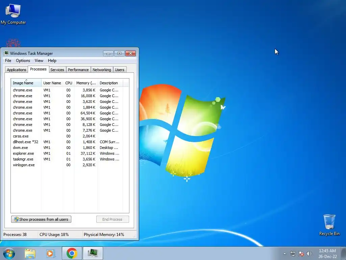Click the Show desktop strip
Screen dimensions: 346x260
tap(344, 253)
